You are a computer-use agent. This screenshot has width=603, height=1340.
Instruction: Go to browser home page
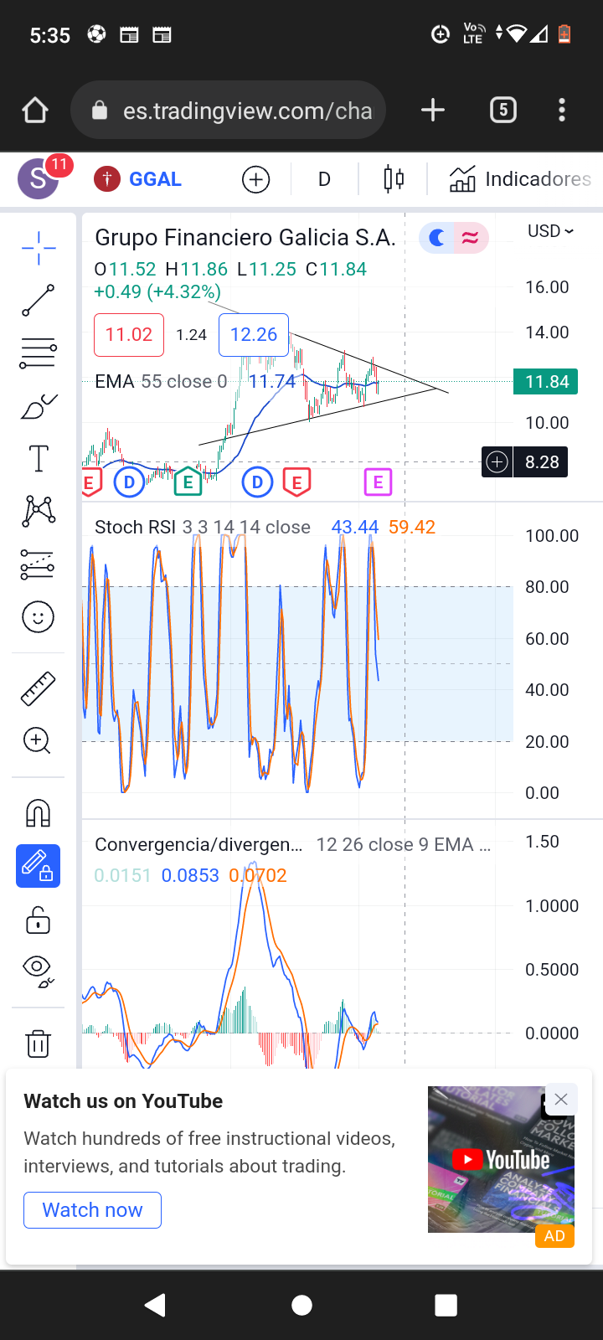35,110
